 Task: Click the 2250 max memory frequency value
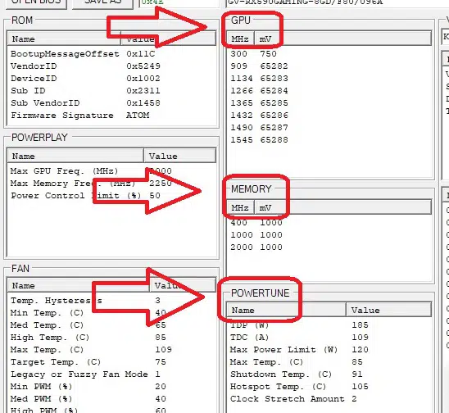click(x=161, y=184)
